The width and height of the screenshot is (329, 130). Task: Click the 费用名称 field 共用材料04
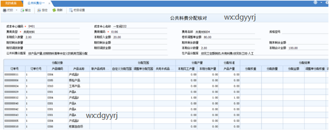(224, 32)
